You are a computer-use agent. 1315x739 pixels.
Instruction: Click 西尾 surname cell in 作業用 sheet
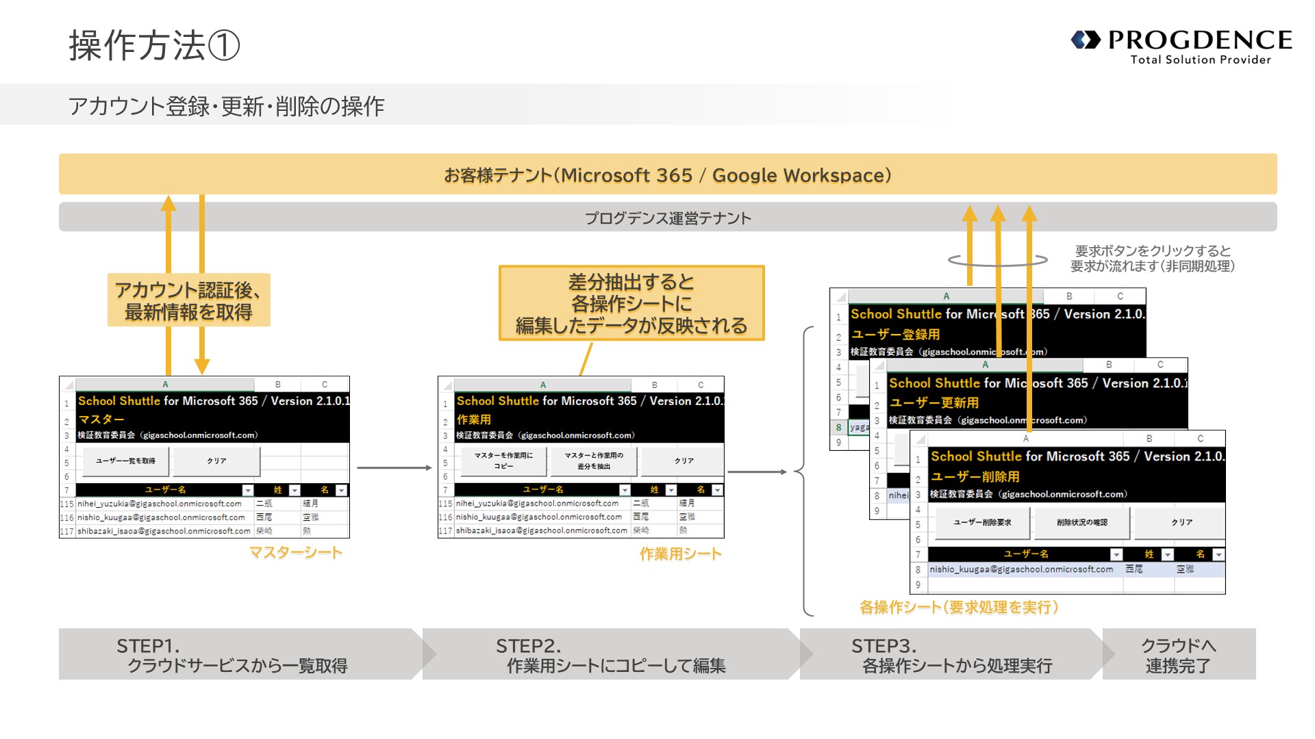click(x=655, y=517)
